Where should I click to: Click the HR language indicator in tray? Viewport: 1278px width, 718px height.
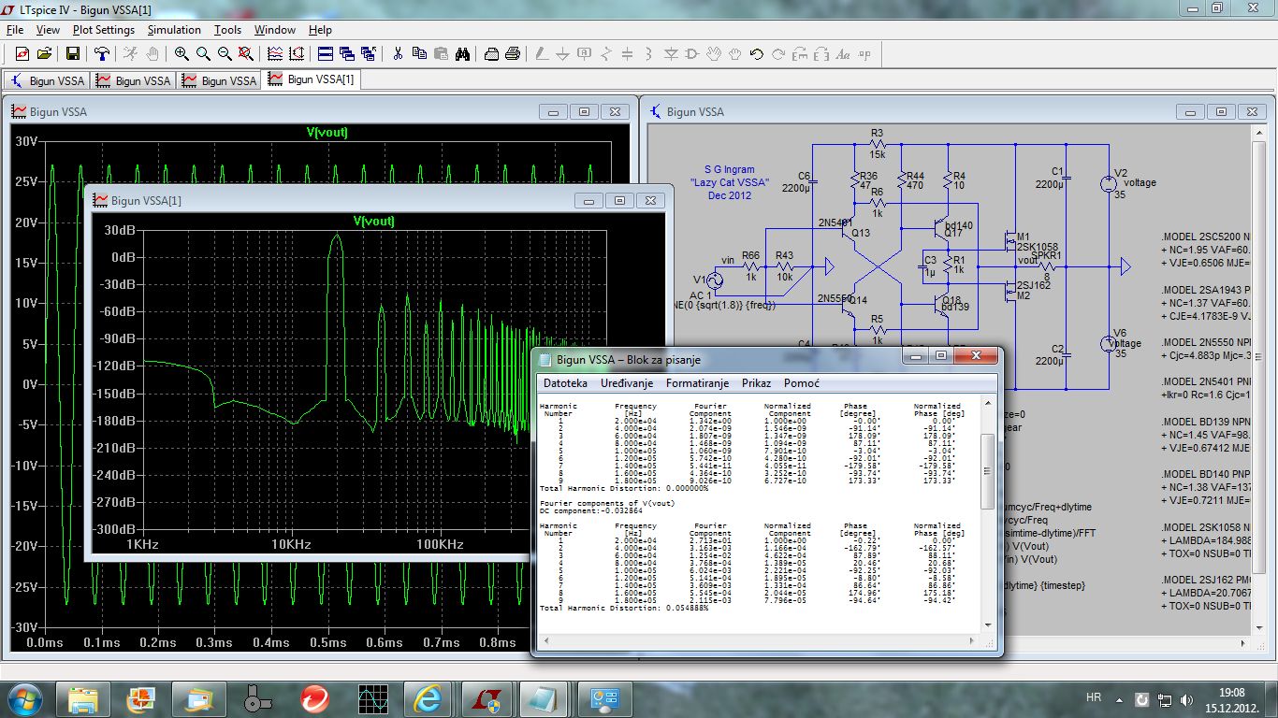point(1094,698)
